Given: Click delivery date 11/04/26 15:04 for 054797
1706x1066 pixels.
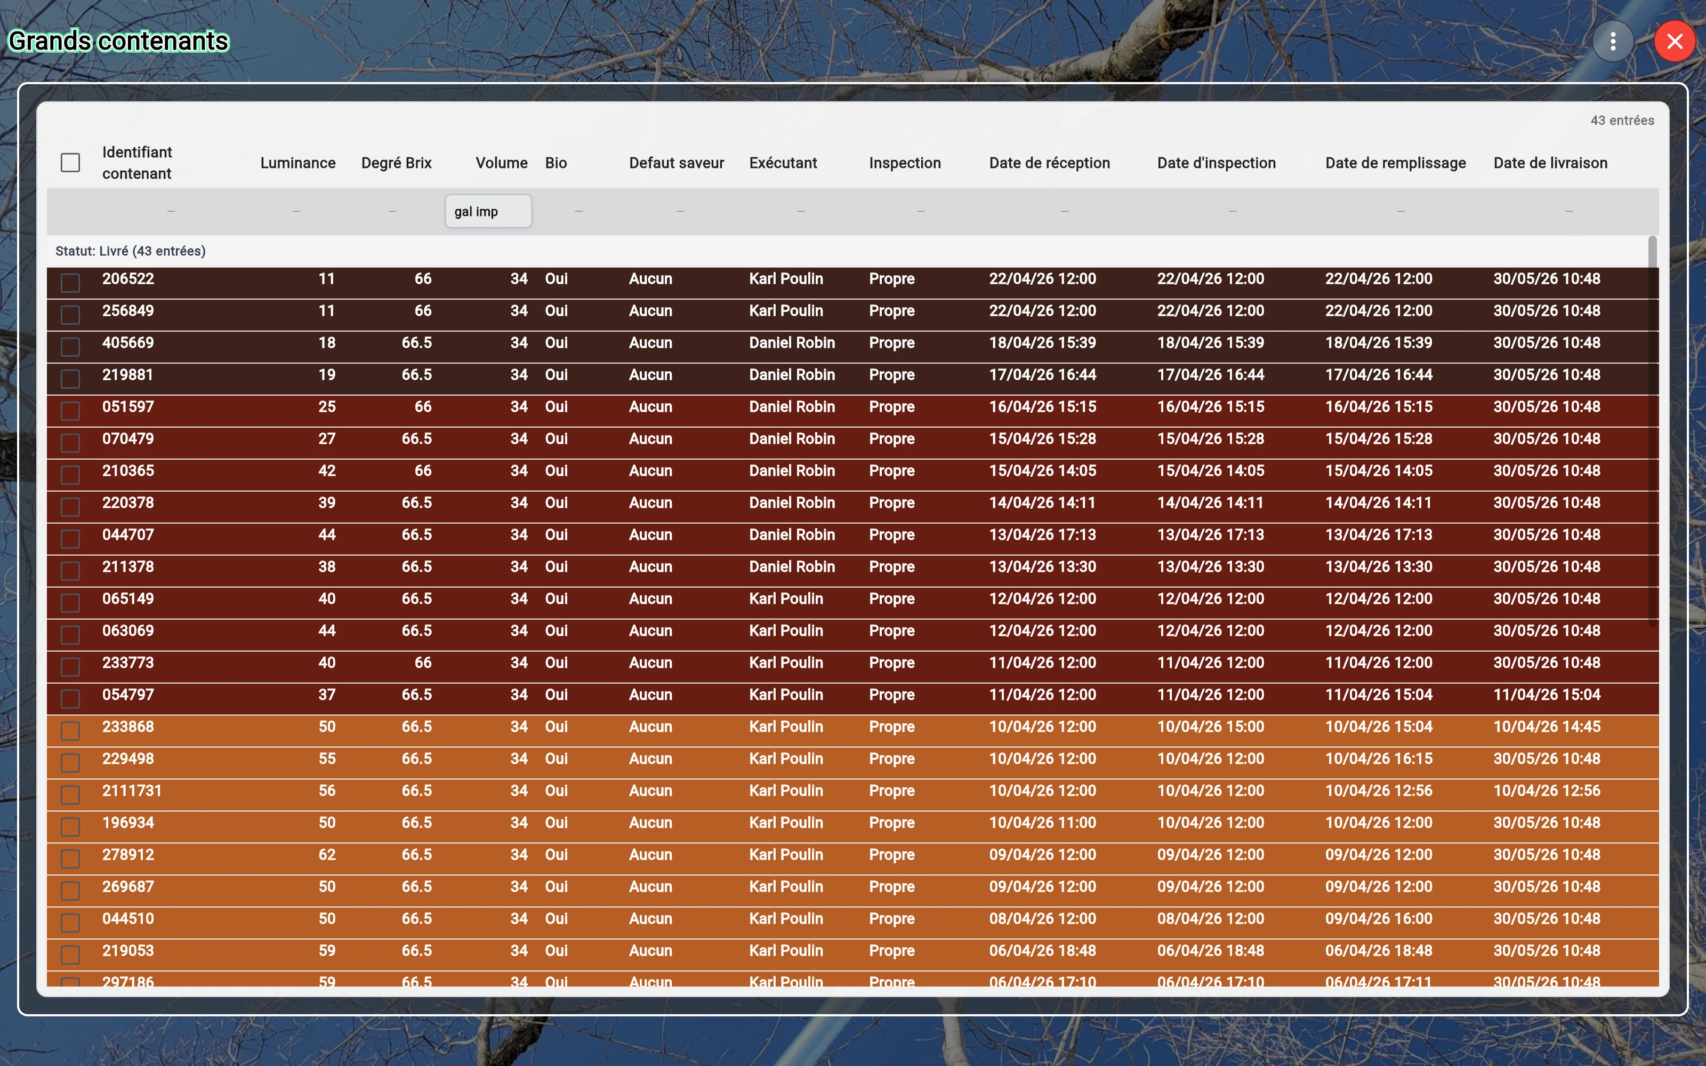Looking at the screenshot, I should coord(1547,694).
